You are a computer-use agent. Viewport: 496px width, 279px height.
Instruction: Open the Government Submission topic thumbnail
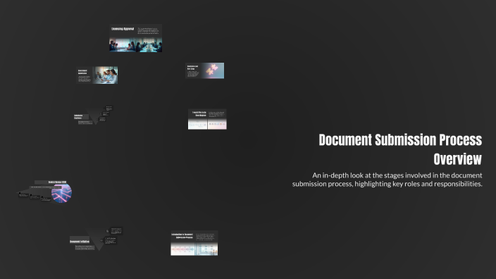97,75
